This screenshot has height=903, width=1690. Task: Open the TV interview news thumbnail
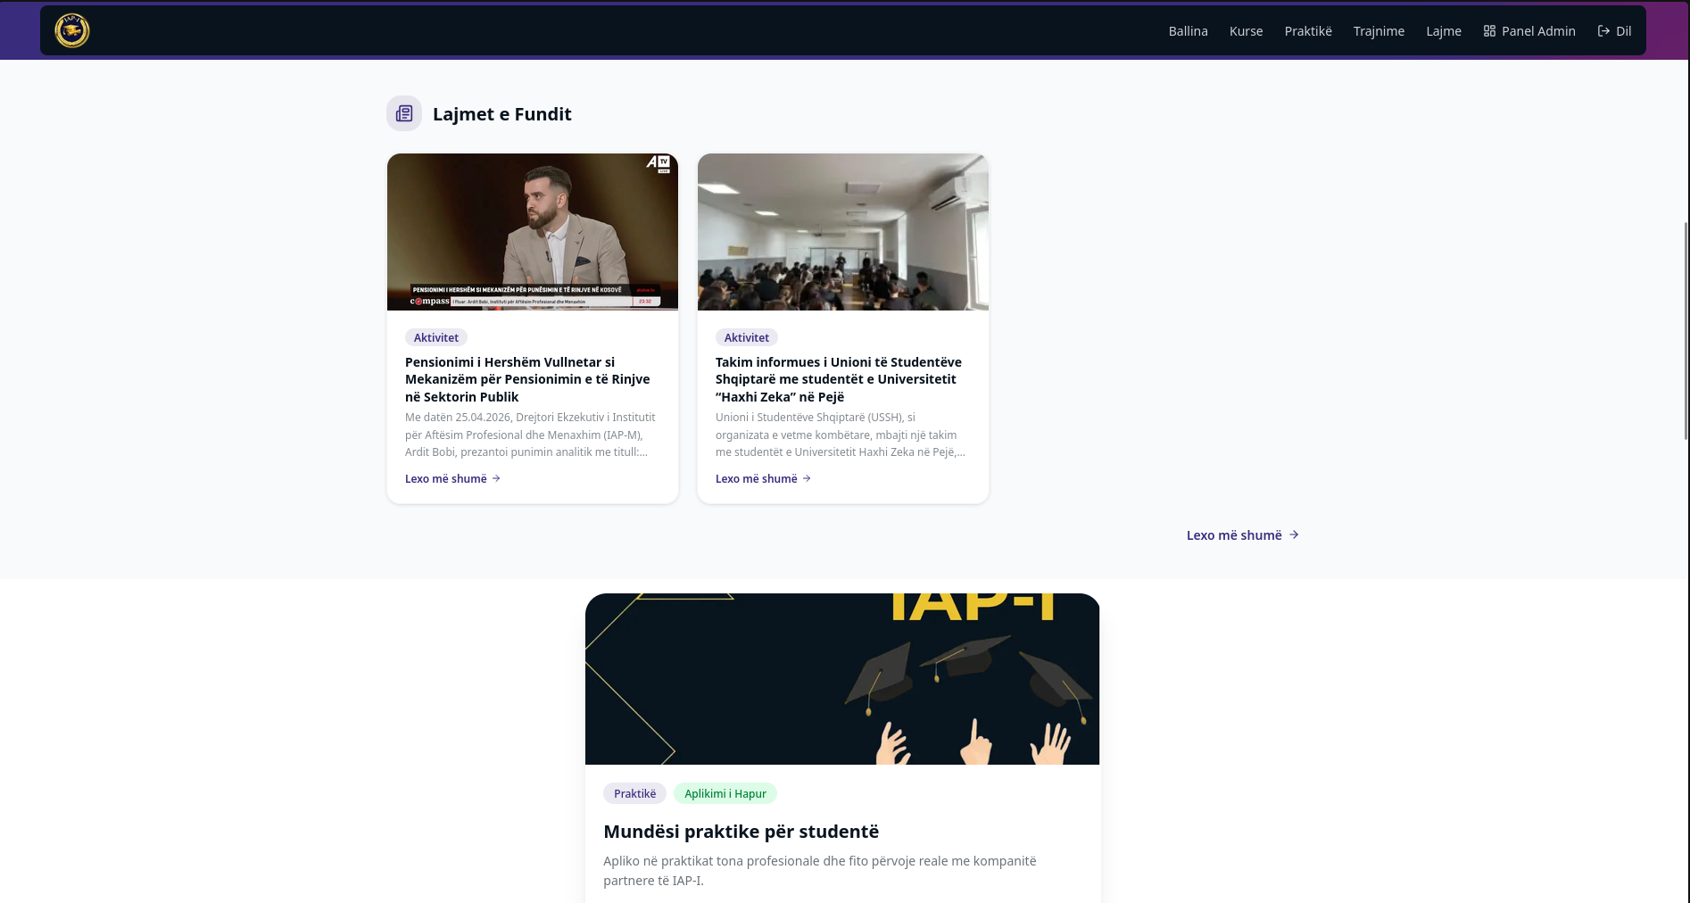coord(533,232)
